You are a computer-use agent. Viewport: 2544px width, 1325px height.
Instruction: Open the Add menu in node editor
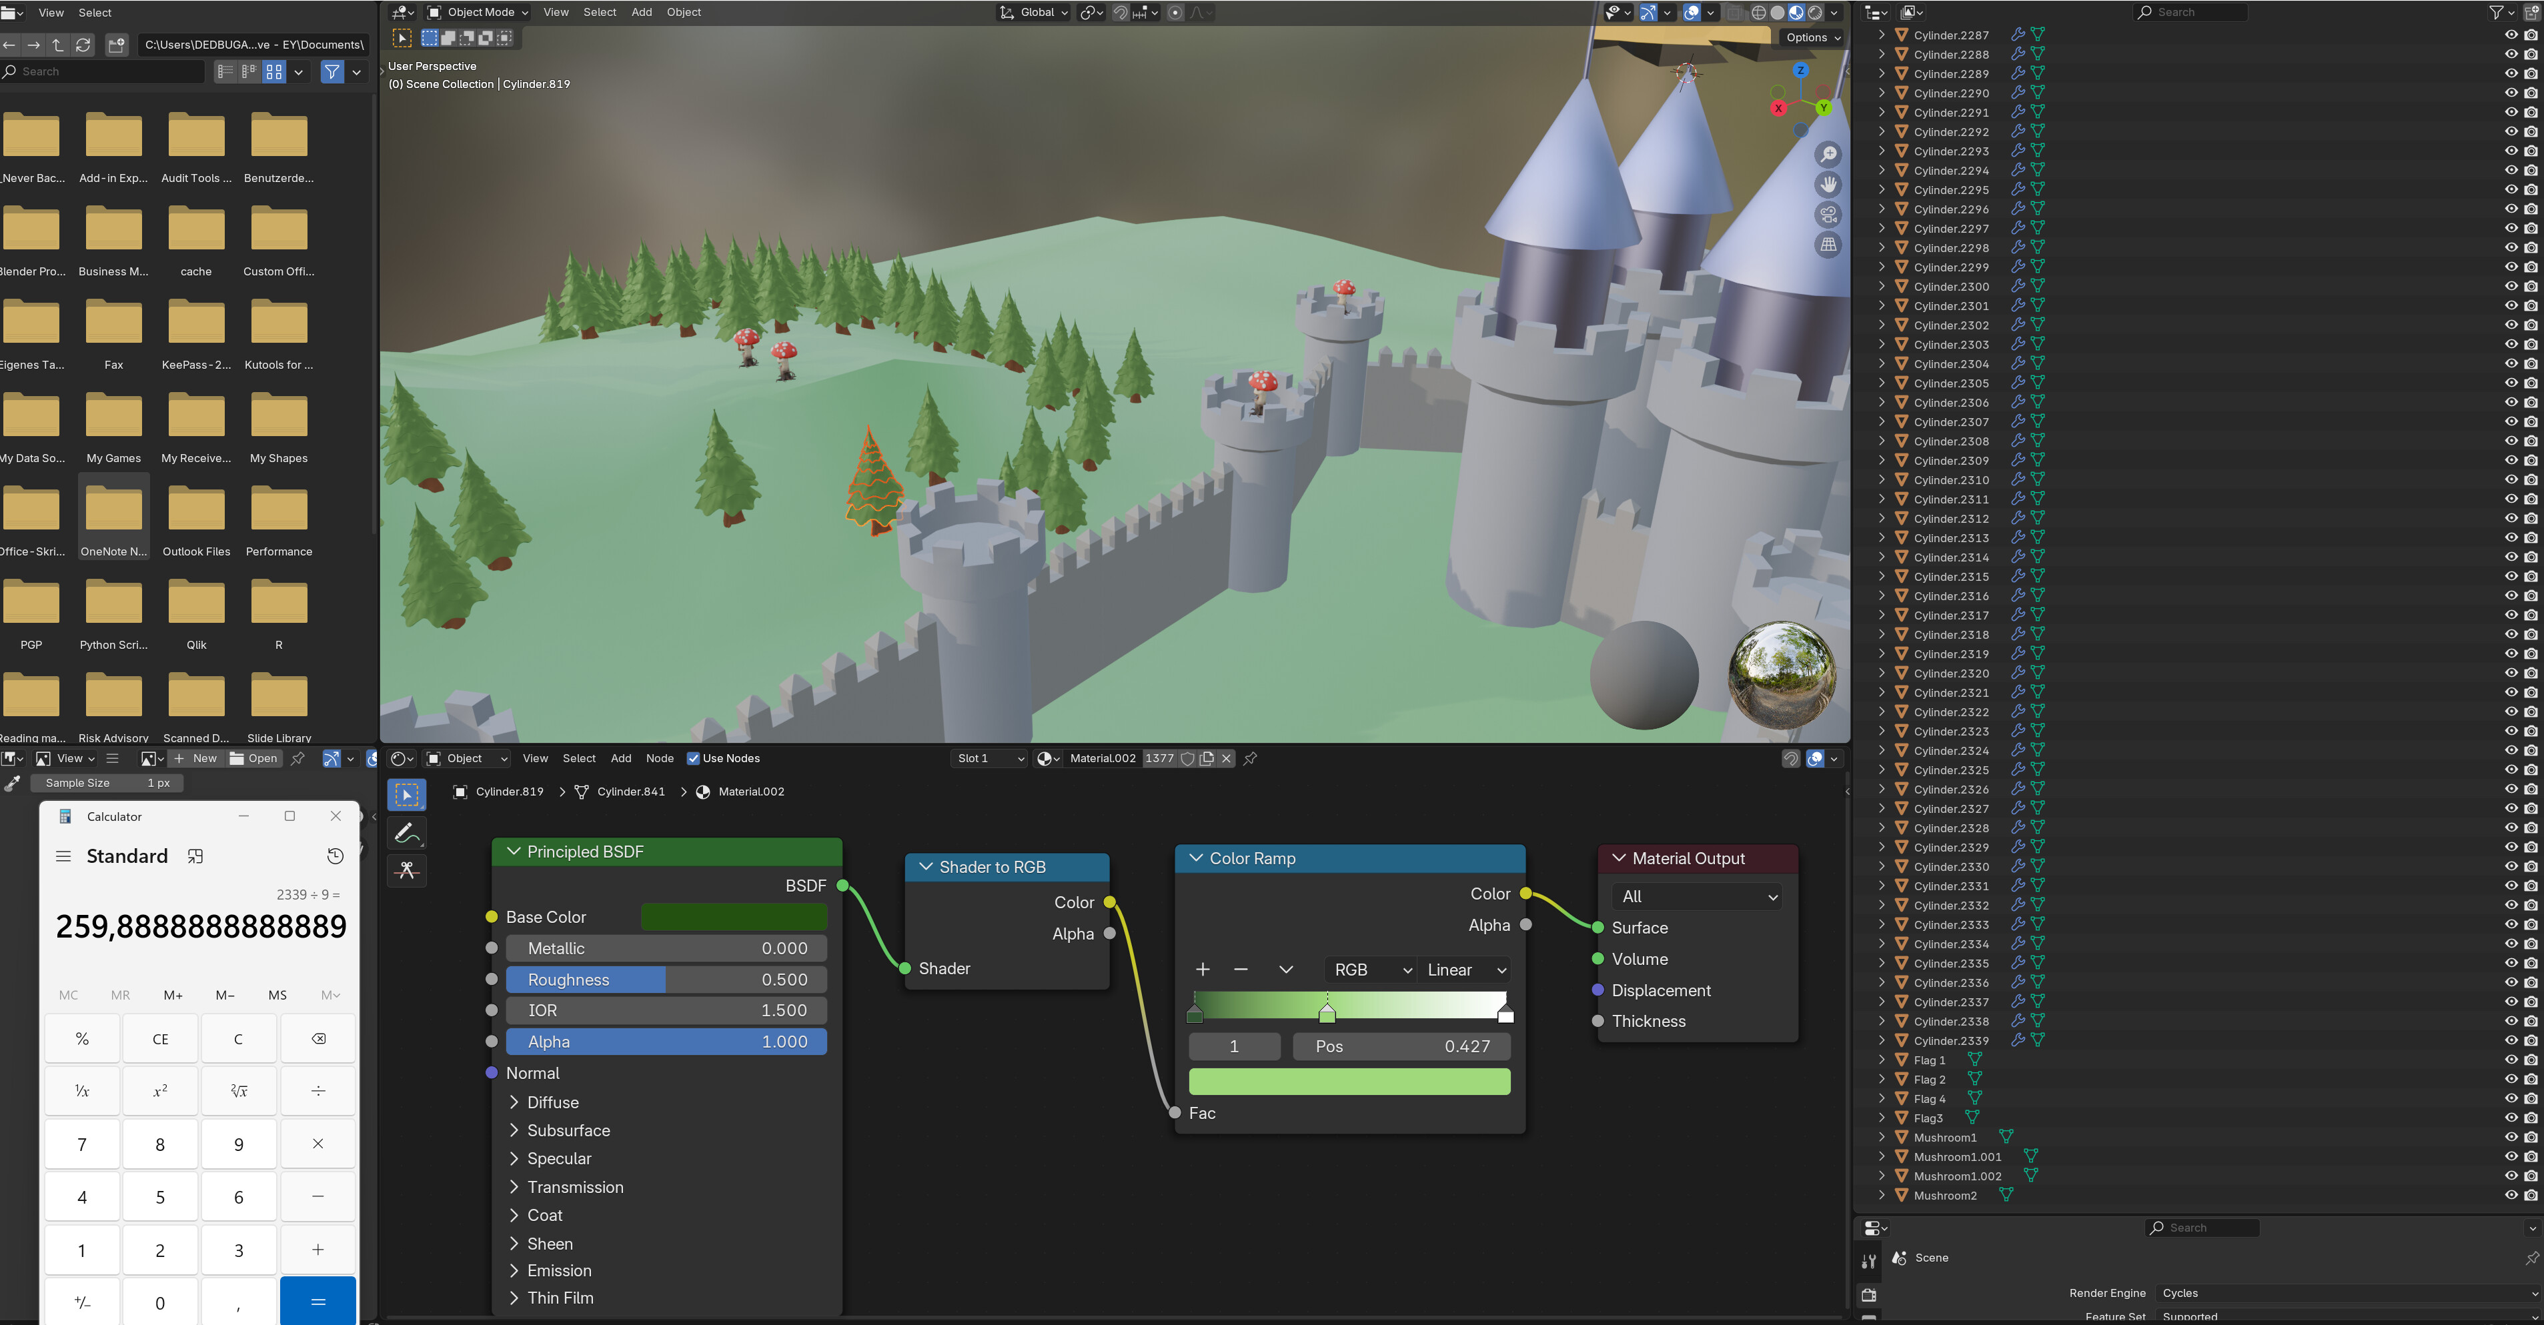pos(620,758)
